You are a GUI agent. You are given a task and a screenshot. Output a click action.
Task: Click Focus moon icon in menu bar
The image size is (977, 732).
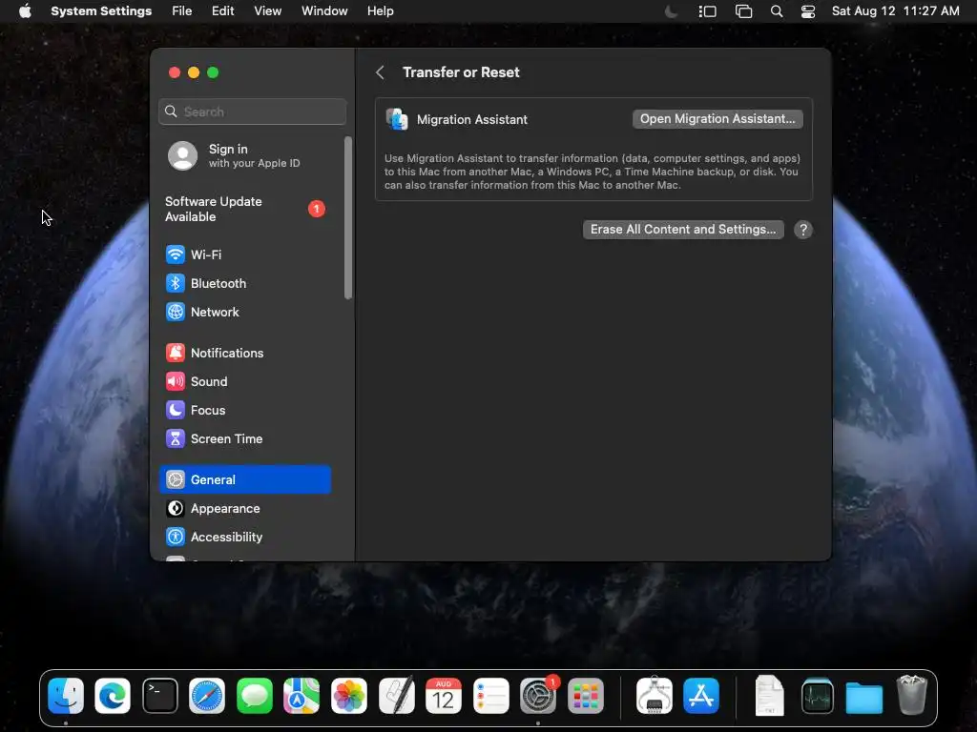pyautogui.click(x=671, y=11)
